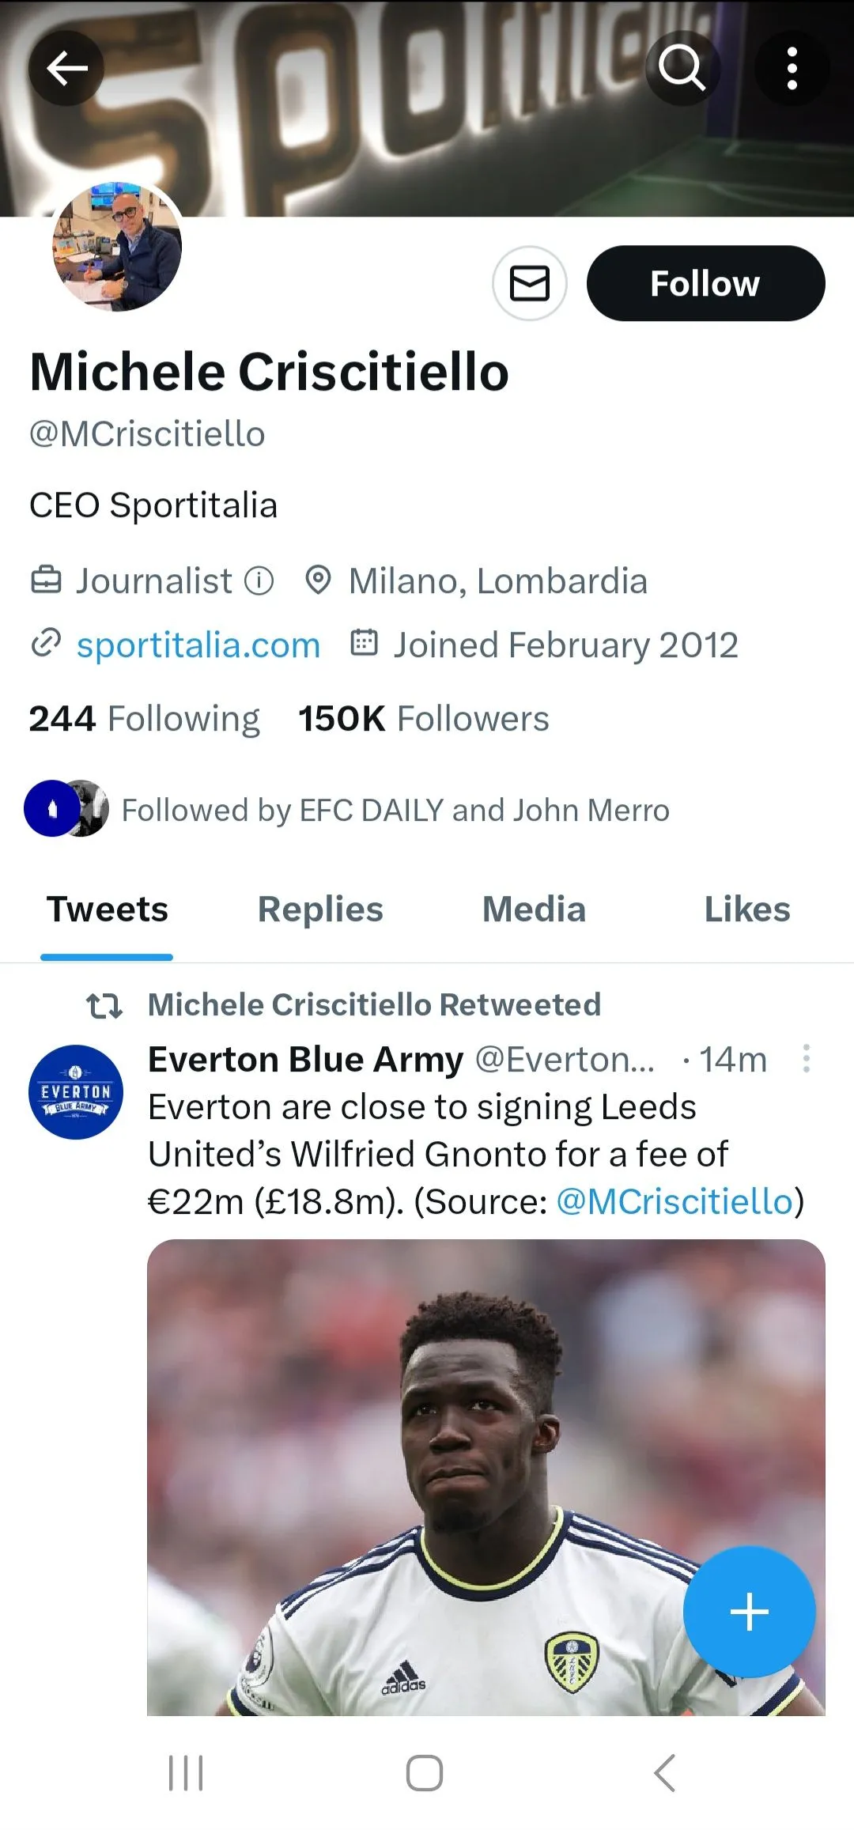View the 244 Following list
This screenshot has width=854, height=1830.
145,719
